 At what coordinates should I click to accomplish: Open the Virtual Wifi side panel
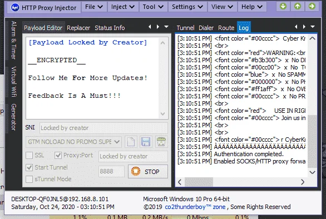pyautogui.click(x=13, y=82)
